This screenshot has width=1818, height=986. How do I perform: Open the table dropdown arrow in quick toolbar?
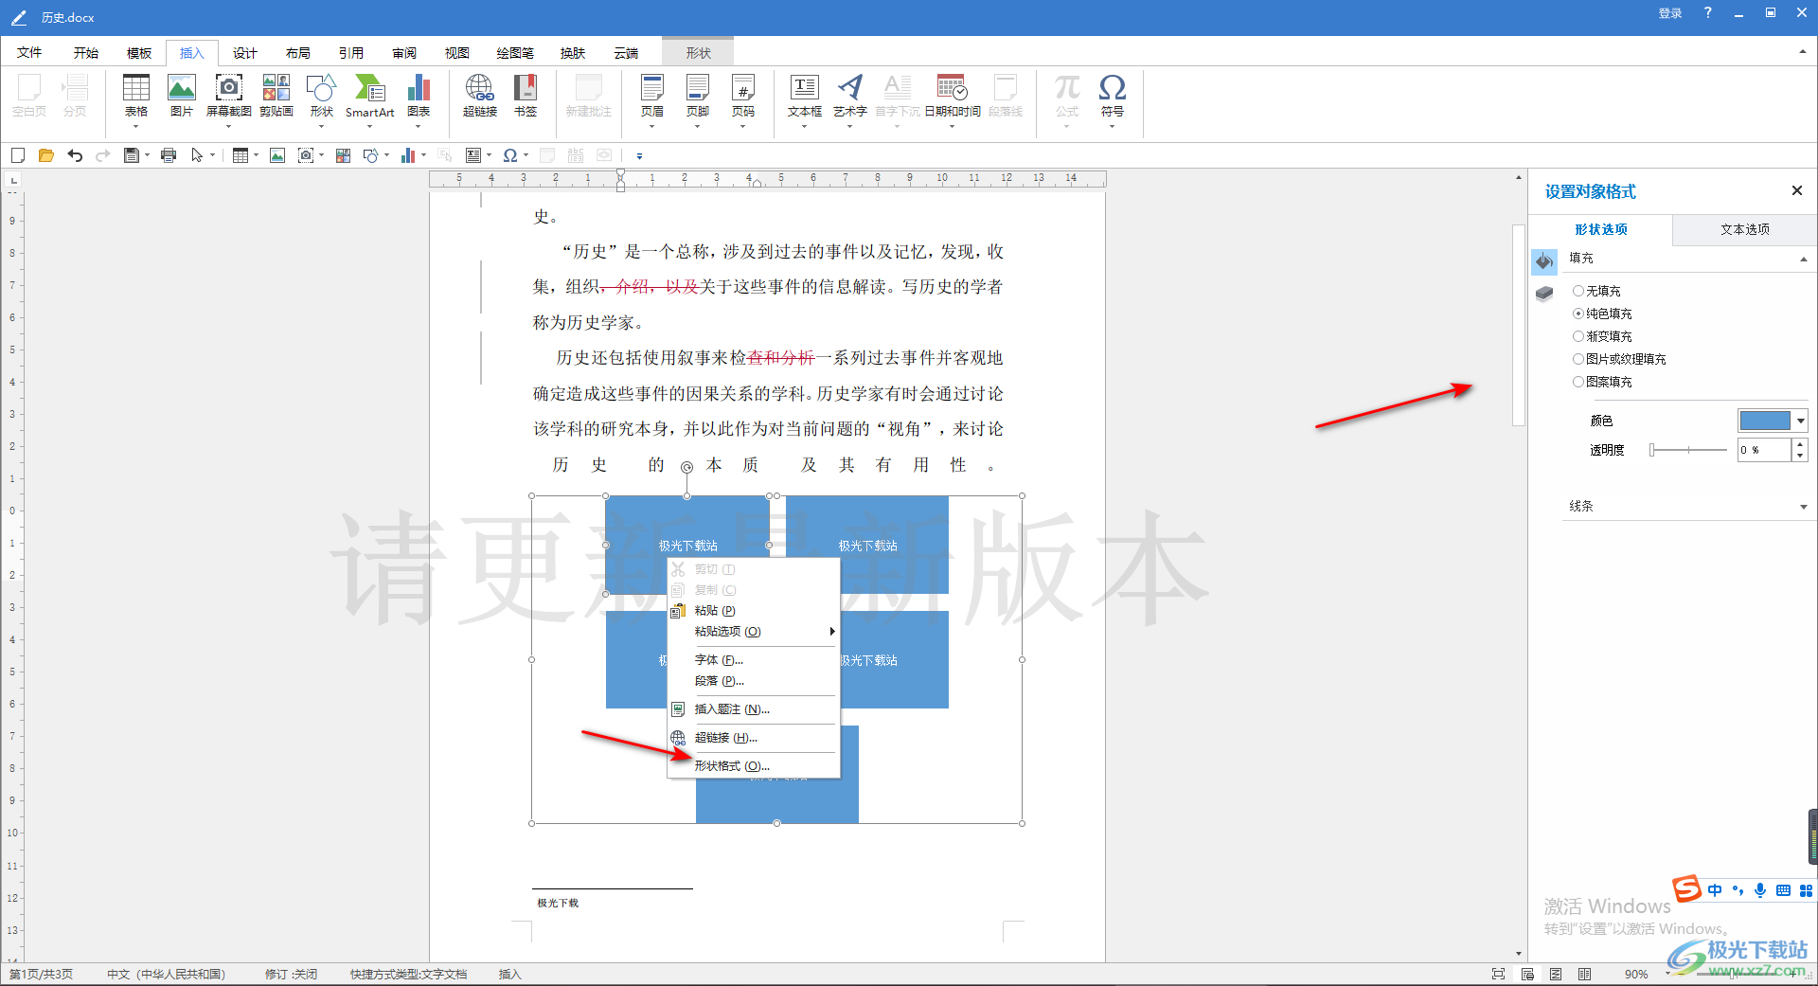click(x=256, y=155)
